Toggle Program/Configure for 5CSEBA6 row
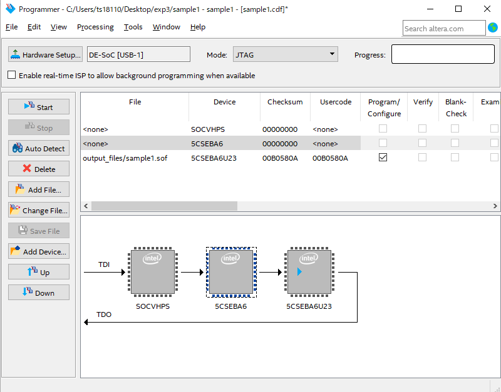The image size is (501, 392). 383,143
